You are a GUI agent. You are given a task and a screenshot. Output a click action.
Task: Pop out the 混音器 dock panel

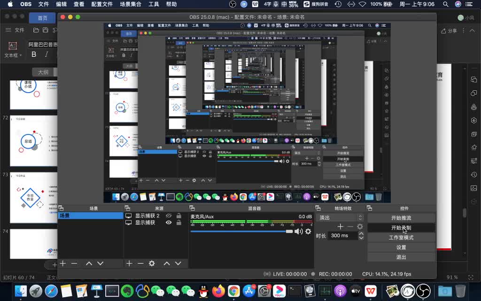click(x=192, y=208)
